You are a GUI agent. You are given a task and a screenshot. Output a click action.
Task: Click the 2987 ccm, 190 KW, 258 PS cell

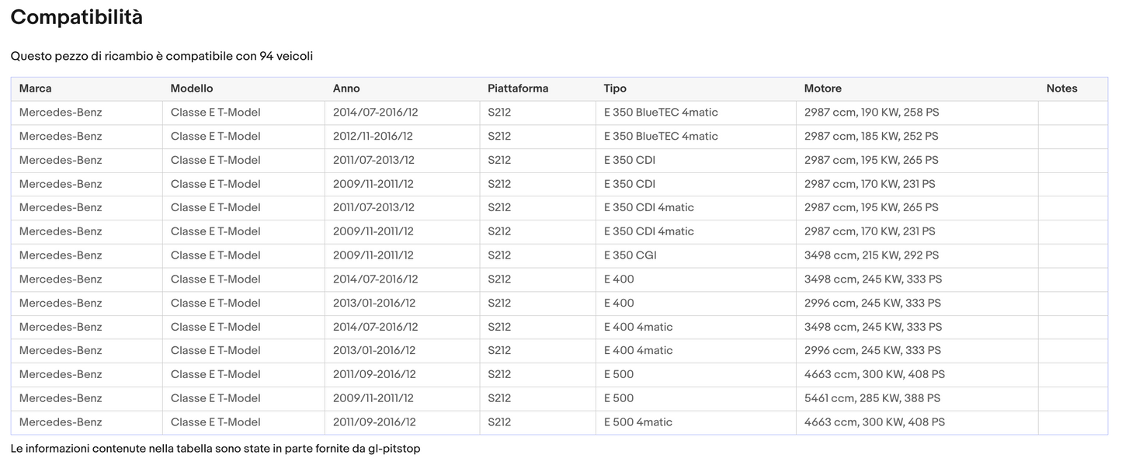click(x=871, y=113)
